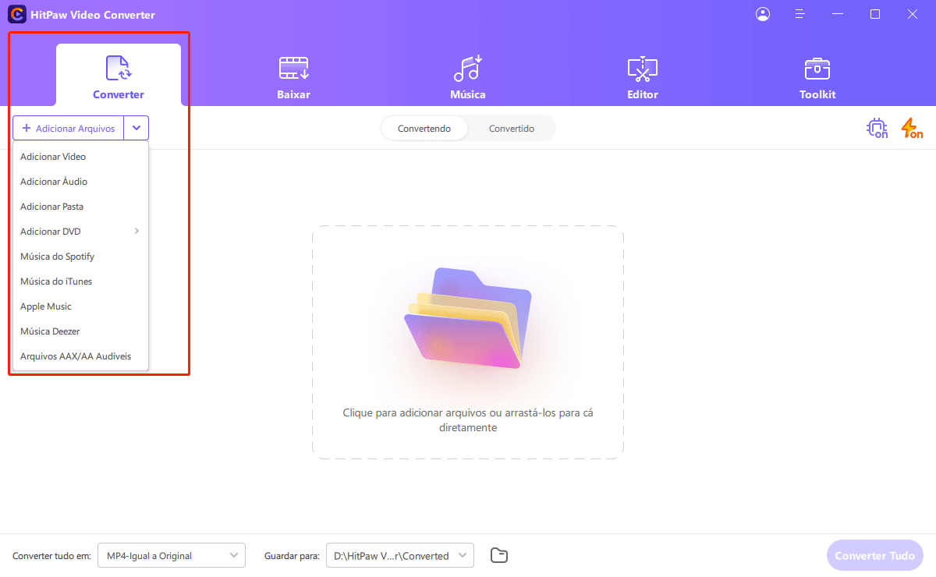Select Música do Spotify option
The width and height of the screenshot is (936, 577).
pyautogui.click(x=80, y=257)
